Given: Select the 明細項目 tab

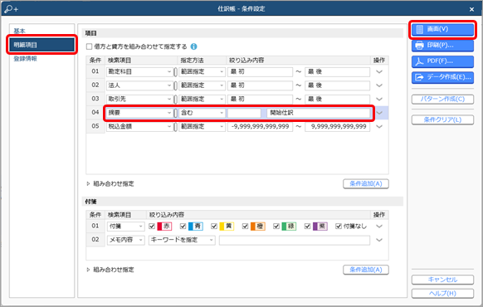Looking at the screenshot, I should pos(41,45).
